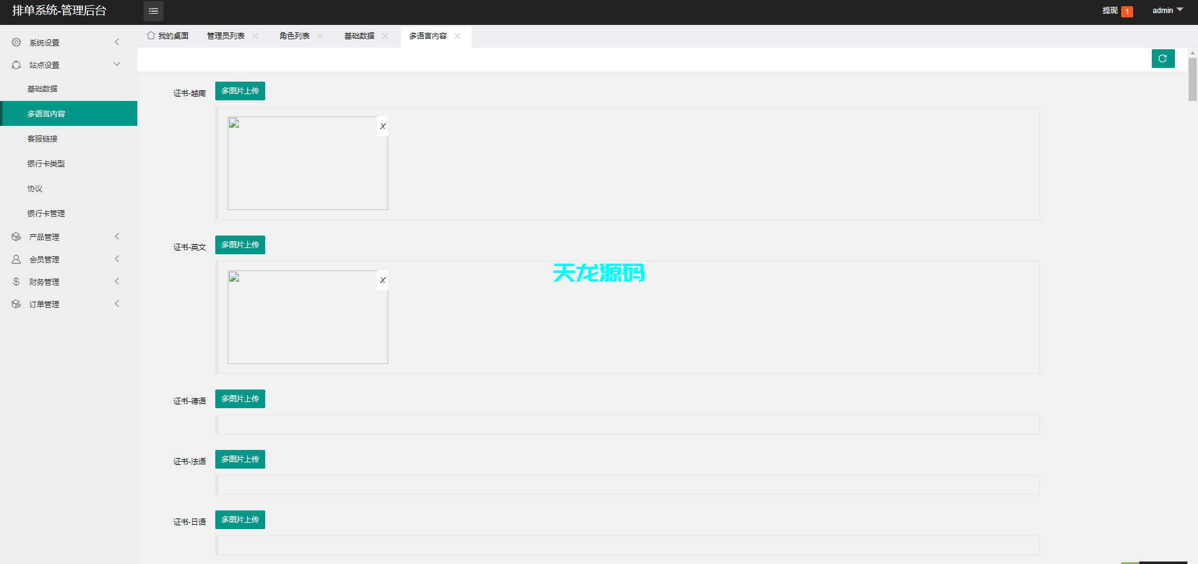Screen dimensions: 1198x564
Task: Click the sidebar hamburger menu icon
Action: pyautogui.click(x=153, y=11)
